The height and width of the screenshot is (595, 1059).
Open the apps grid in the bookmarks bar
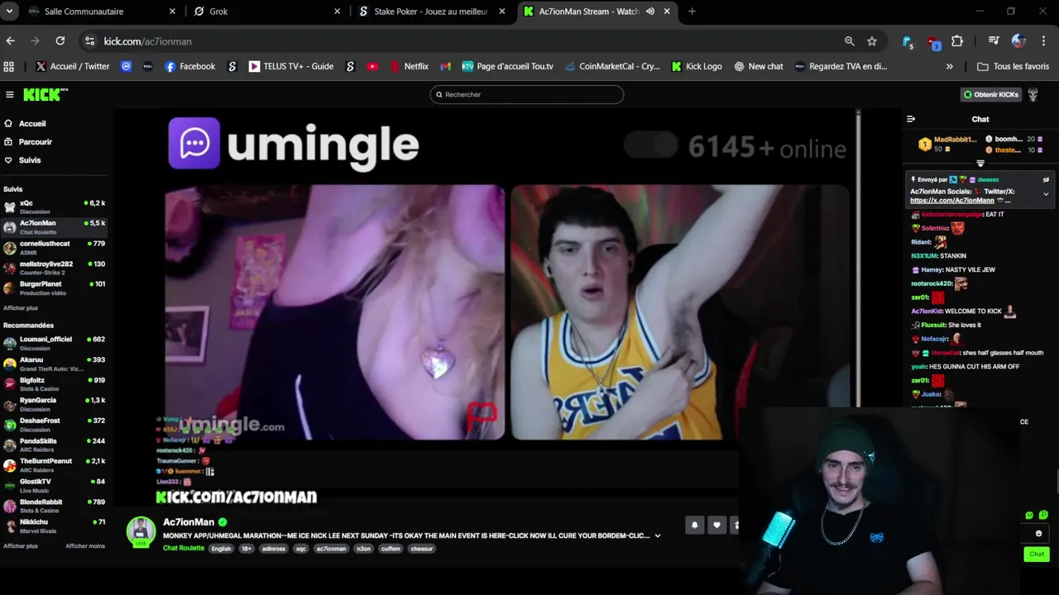[9, 66]
